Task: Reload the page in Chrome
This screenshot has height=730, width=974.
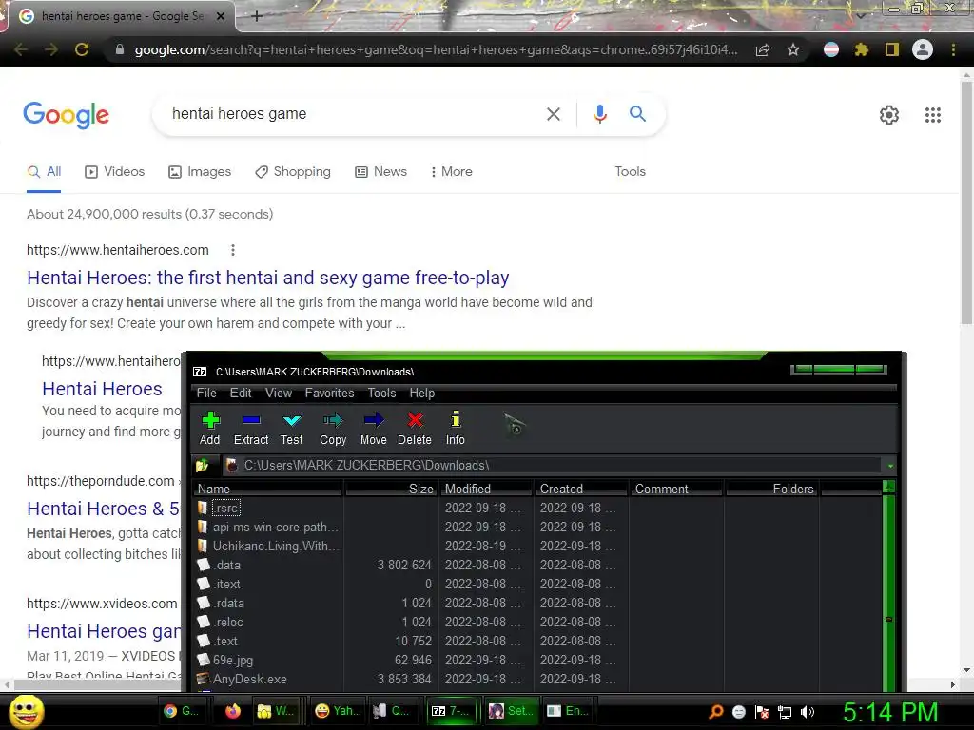Action: point(82,49)
